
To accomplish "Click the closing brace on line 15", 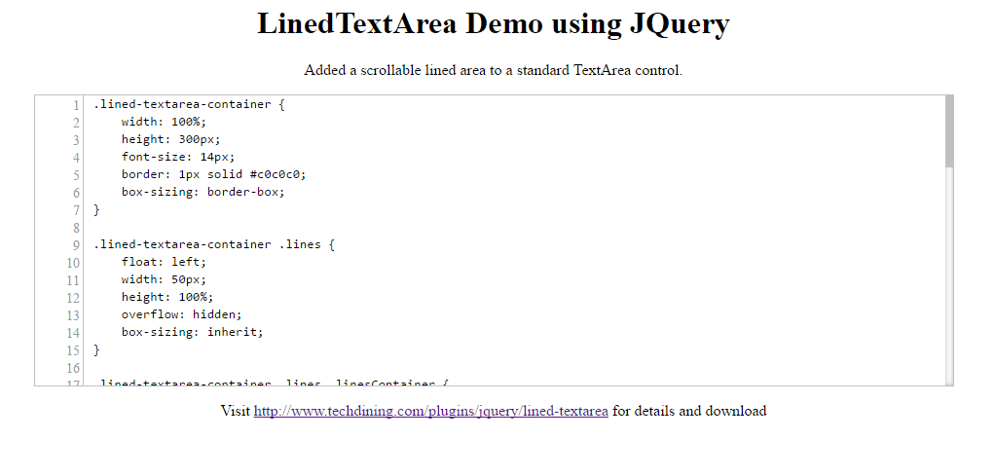I will click(97, 349).
